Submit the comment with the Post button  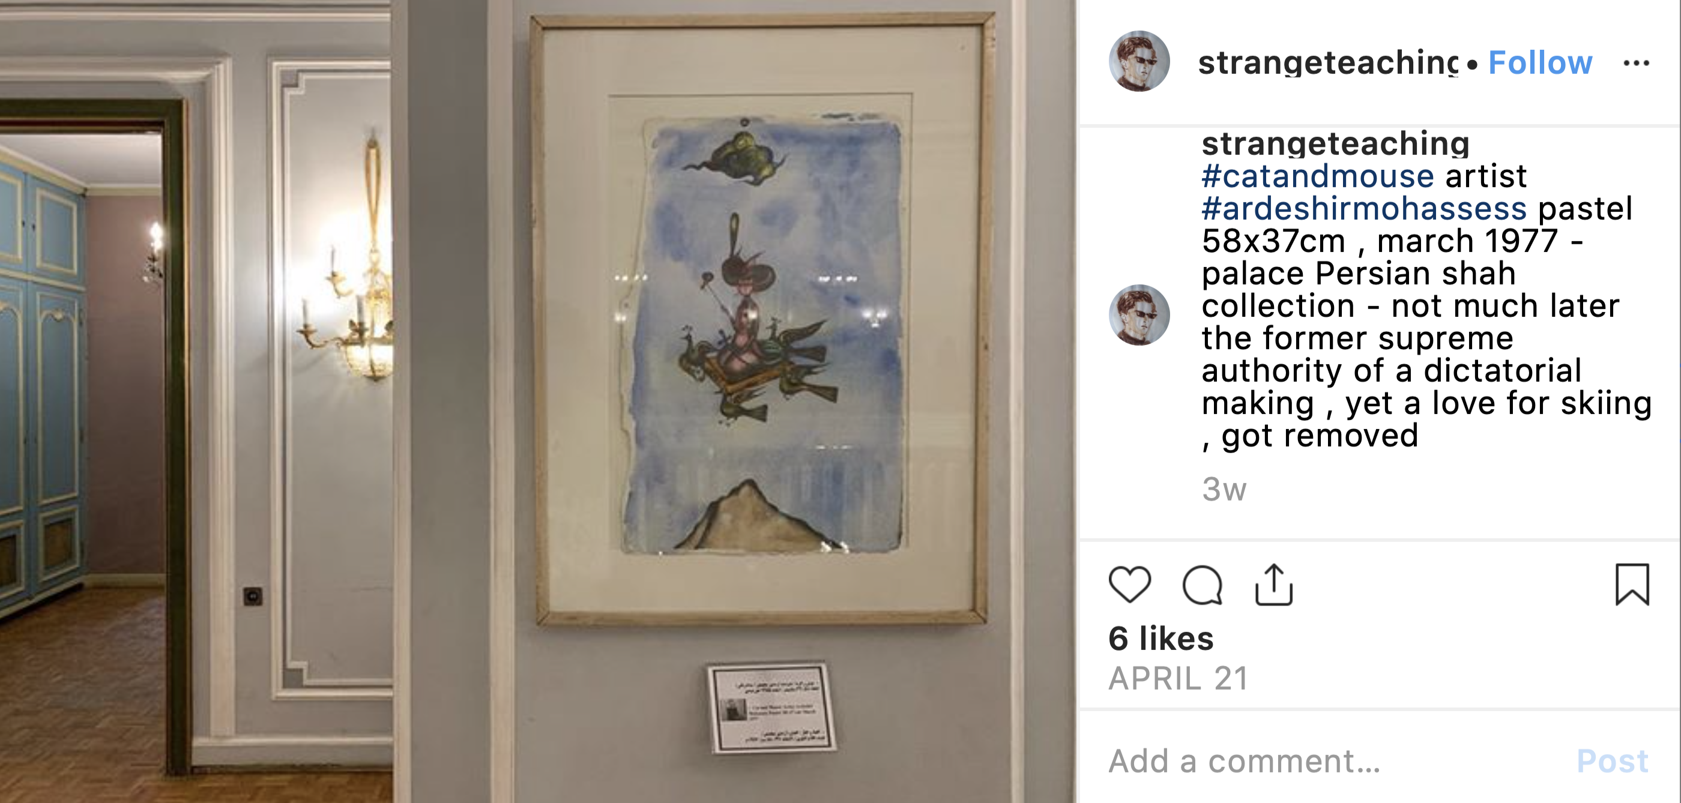1613,760
